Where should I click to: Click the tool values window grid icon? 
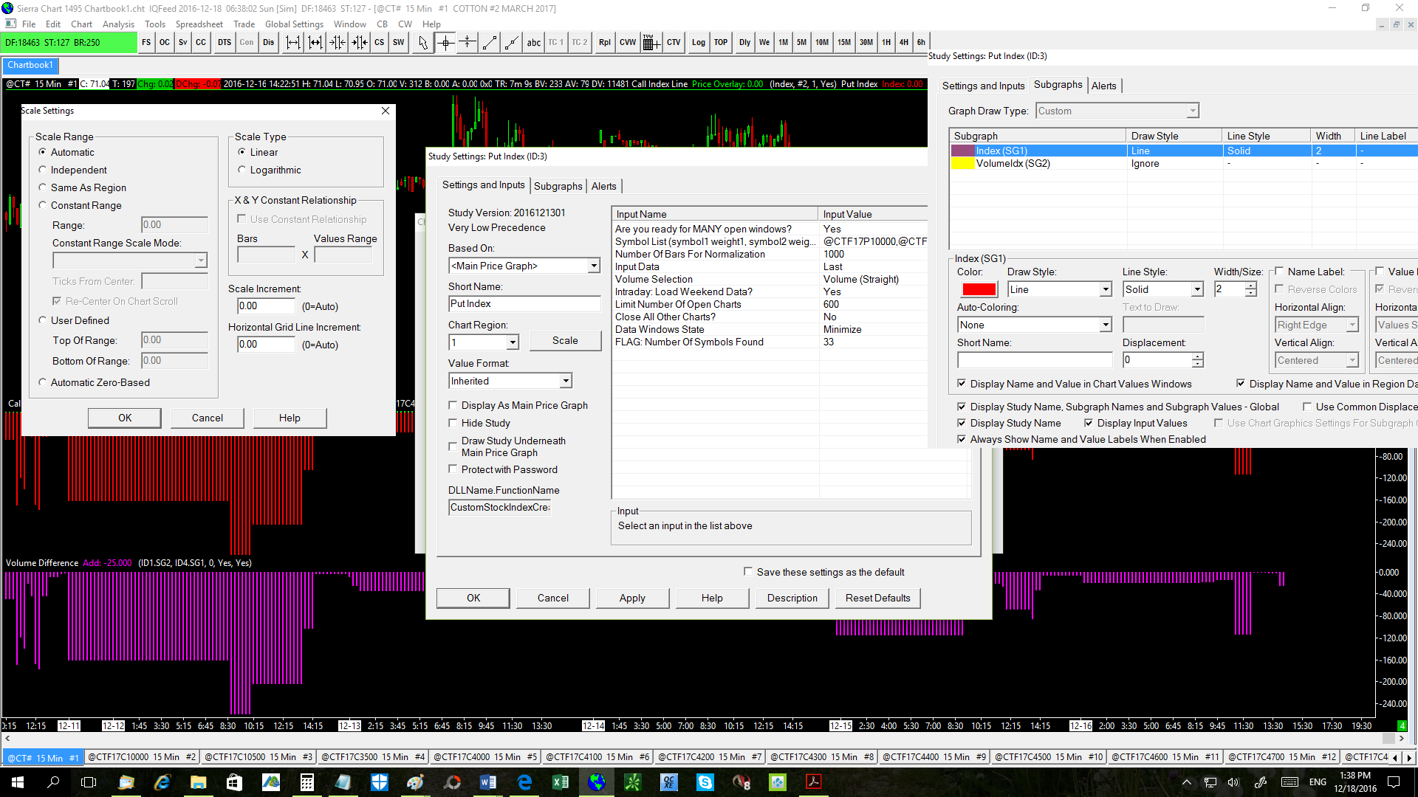(650, 43)
